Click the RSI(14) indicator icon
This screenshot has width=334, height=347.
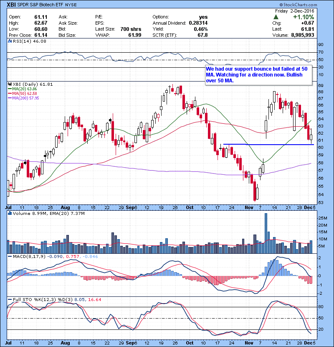(10, 41)
